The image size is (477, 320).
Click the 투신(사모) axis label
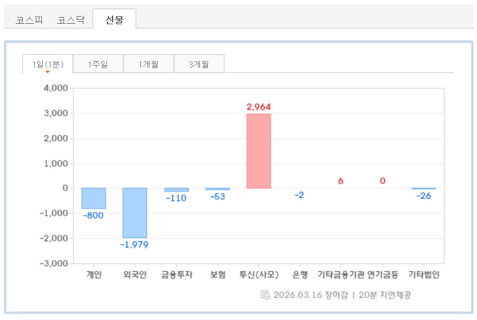click(x=259, y=275)
